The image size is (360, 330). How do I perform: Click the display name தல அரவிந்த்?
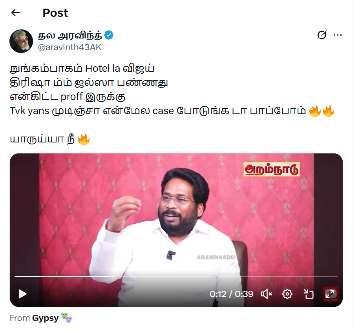[70, 35]
